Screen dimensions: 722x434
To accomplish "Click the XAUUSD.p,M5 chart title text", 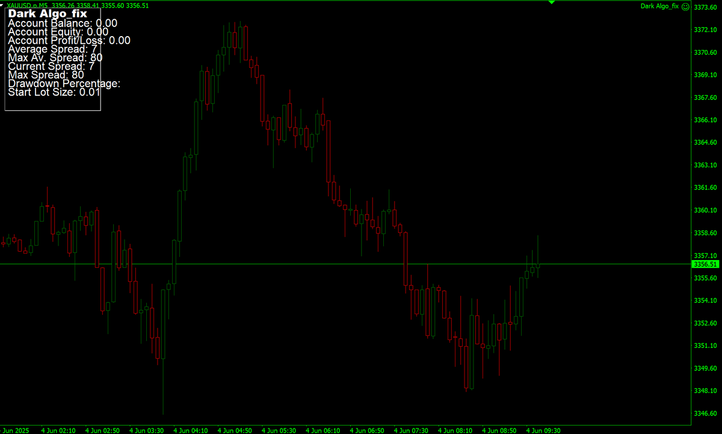I will click(x=28, y=5).
